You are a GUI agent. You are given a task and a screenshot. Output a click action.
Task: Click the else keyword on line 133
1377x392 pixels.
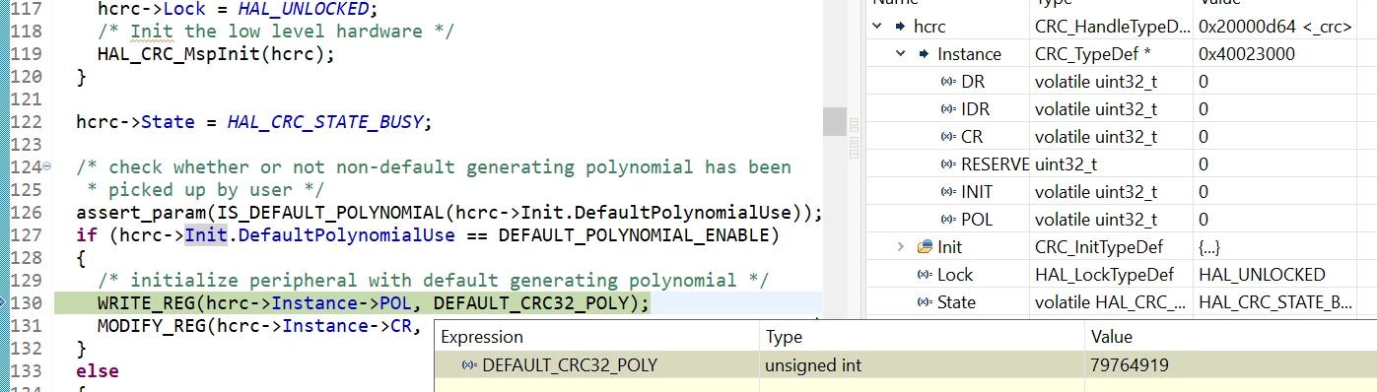click(x=98, y=371)
